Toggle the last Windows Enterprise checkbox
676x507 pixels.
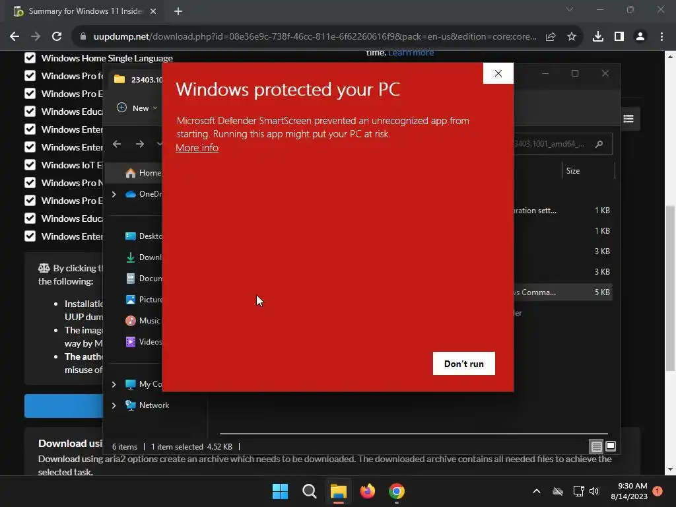click(x=30, y=236)
